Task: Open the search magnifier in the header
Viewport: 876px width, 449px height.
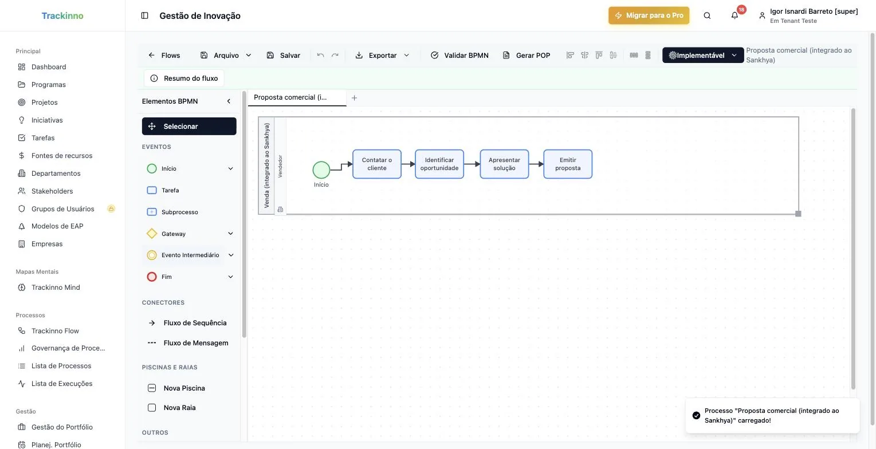Action: tap(707, 15)
